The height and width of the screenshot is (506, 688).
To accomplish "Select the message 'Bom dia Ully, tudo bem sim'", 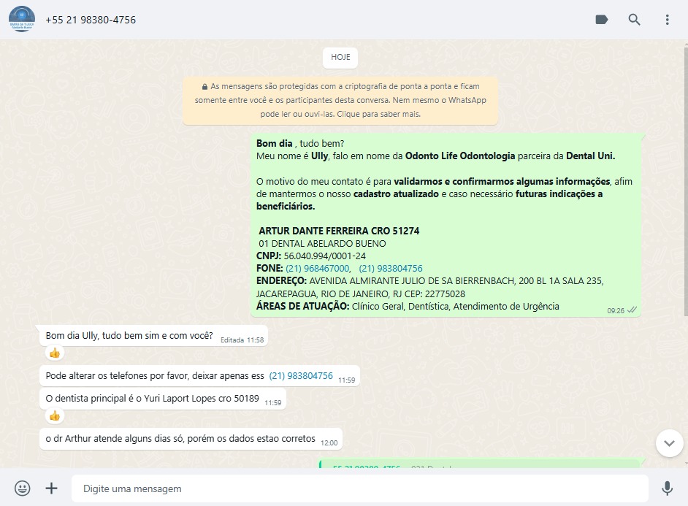I will pyautogui.click(x=153, y=336).
